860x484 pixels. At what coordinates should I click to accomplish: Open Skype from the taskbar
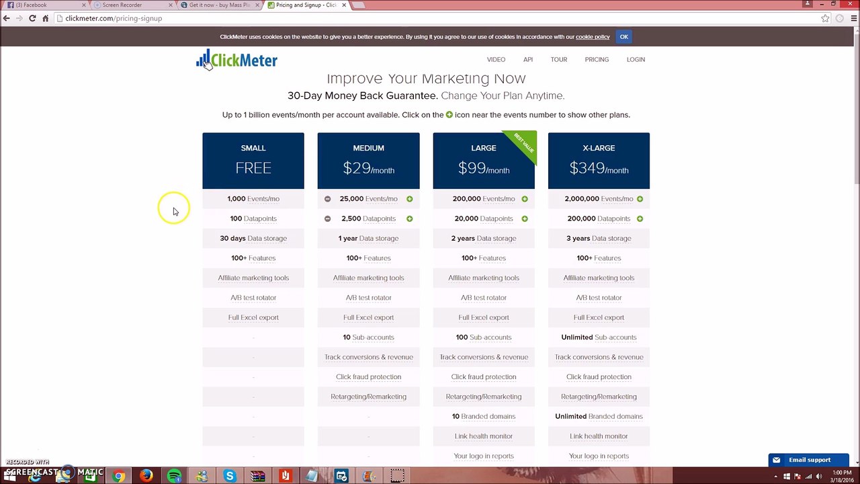click(x=230, y=476)
